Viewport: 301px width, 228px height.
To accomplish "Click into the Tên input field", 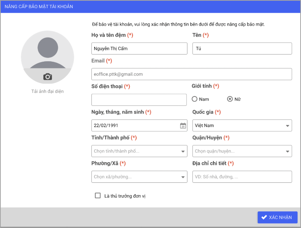I will click(242, 48).
